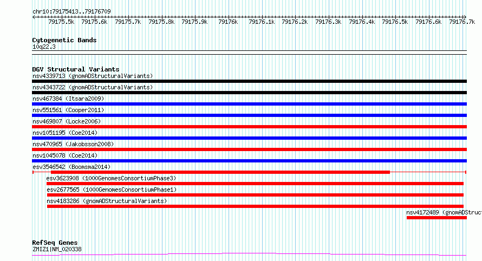Click the short red bar for nsv4172489
This screenshot has width=482, height=261.
(x=437, y=218)
